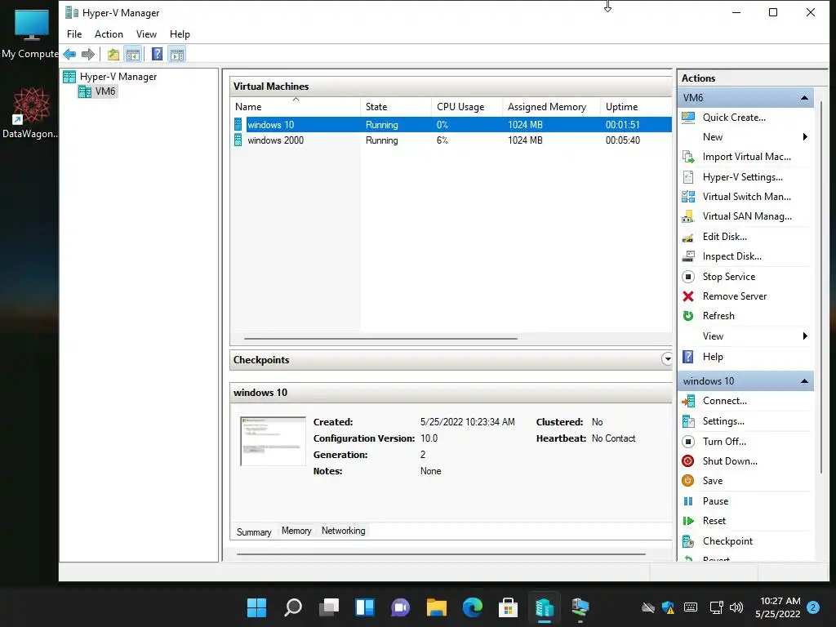
Task: Click the virtual machines horizontal scrollbar
Action: 380,338
